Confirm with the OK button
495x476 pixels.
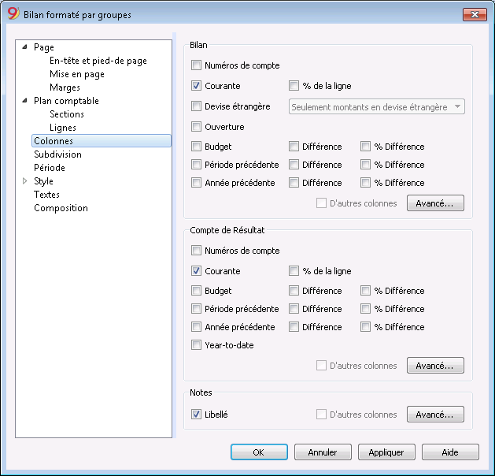tap(259, 452)
